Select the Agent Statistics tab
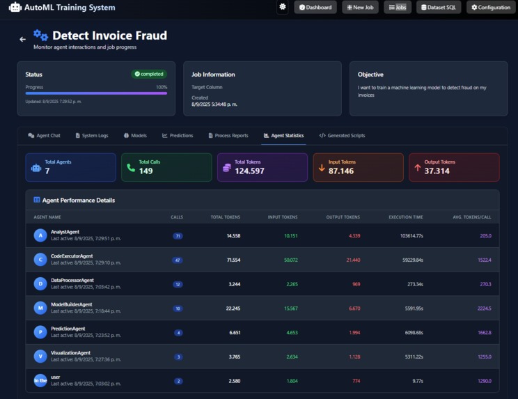 (x=284, y=135)
